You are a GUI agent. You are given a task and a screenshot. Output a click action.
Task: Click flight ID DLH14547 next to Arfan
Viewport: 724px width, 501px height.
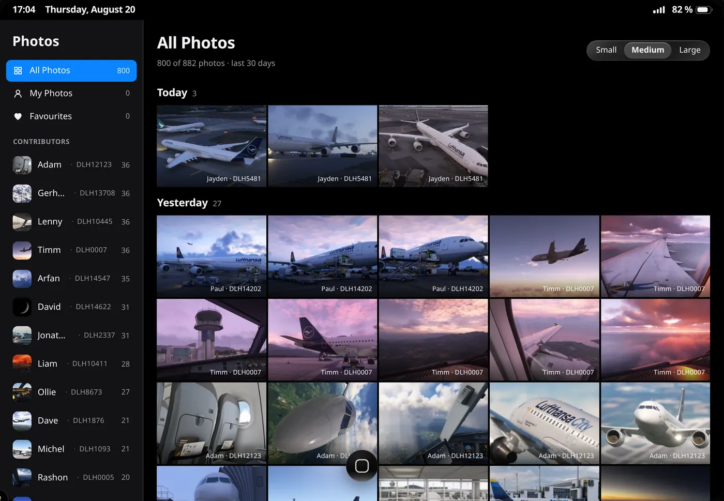pos(93,279)
